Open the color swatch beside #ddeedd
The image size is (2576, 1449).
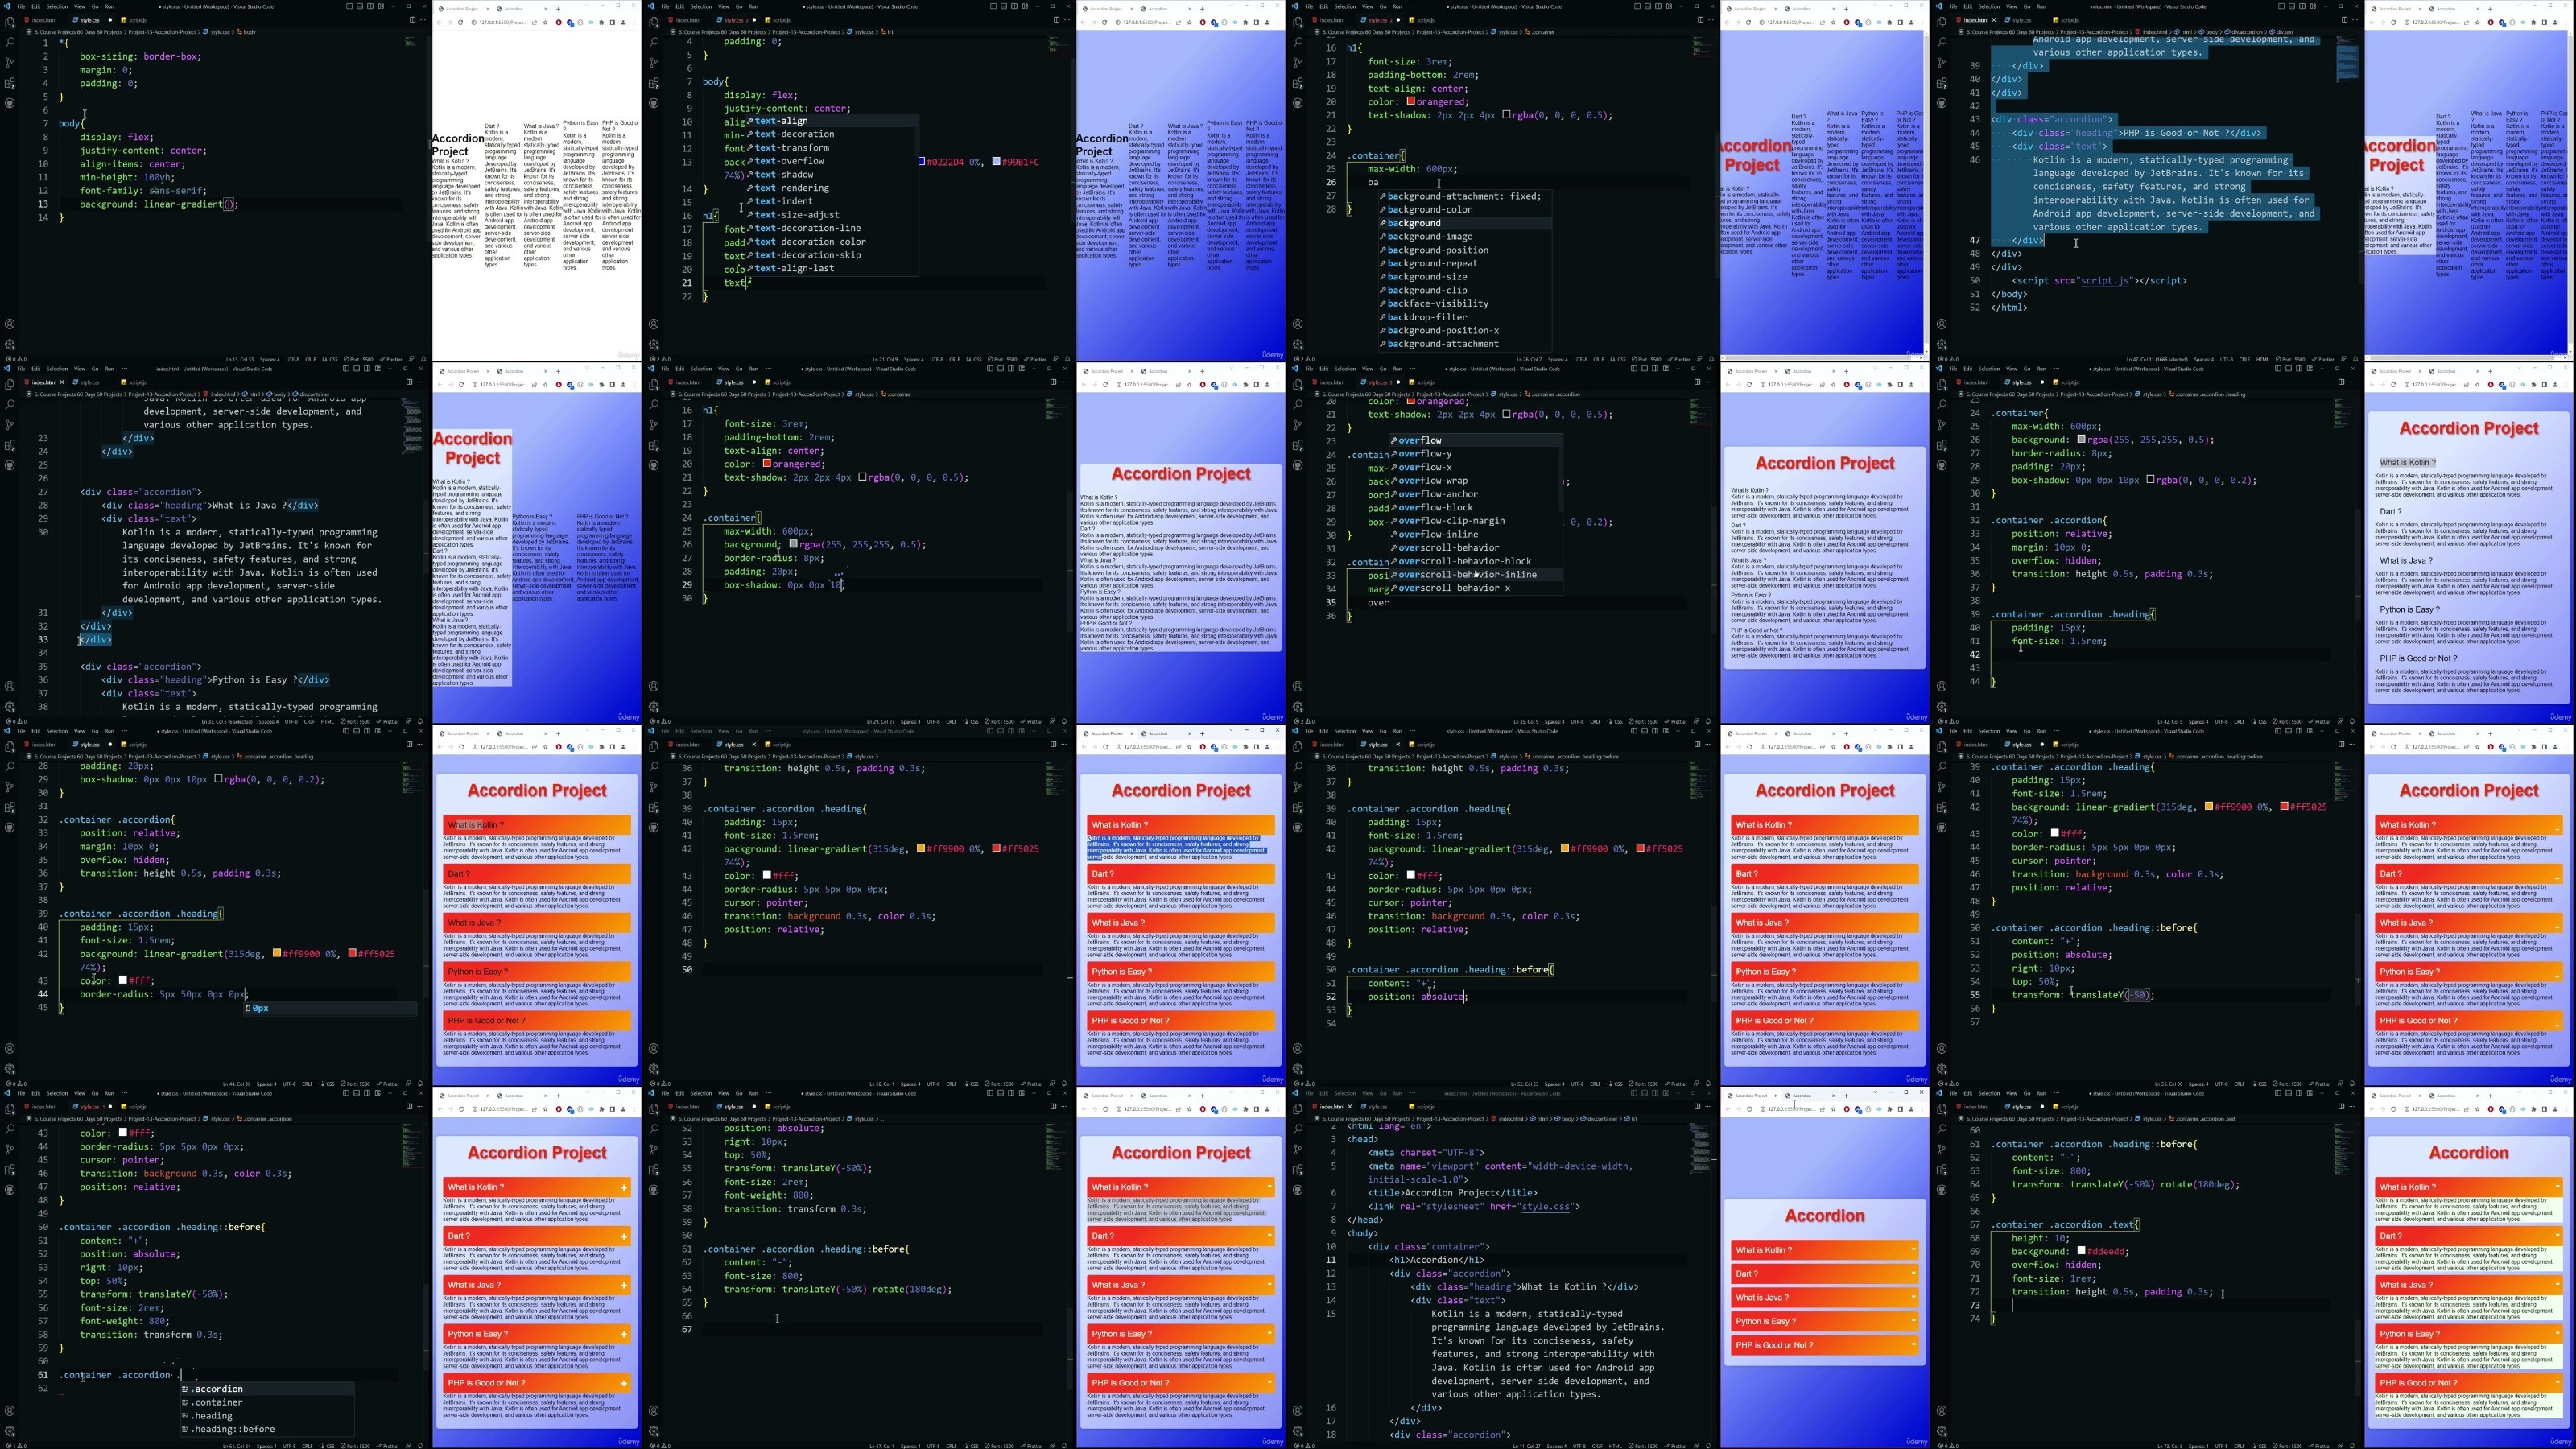[2081, 1251]
